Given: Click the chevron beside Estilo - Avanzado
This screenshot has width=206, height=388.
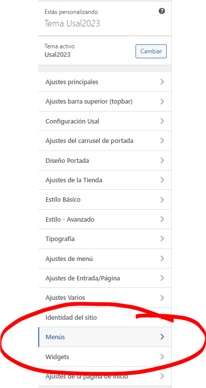Looking at the screenshot, I should click(162, 219).
